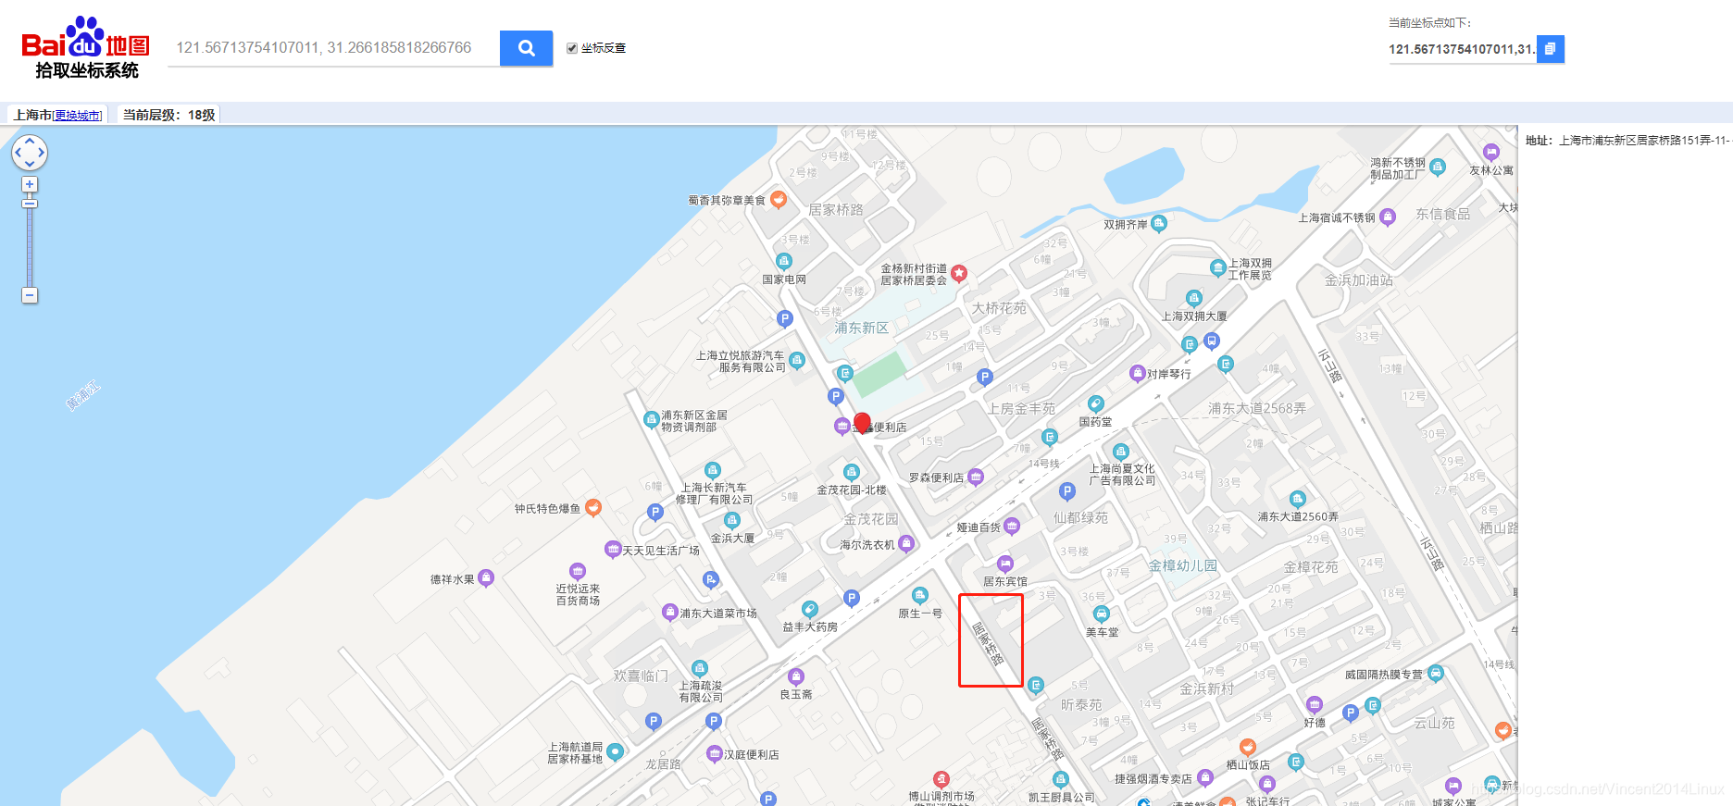Click the current coordinate result field
The image size is (1733, 806).
[x=1462, y=49]
